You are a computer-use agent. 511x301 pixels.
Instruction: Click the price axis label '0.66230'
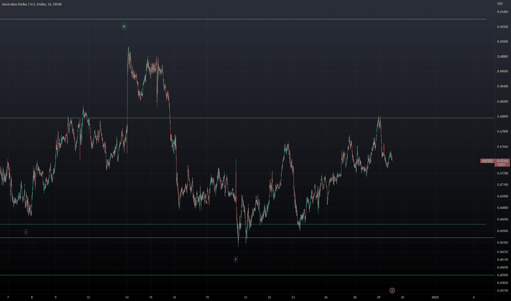coord(502,252)
